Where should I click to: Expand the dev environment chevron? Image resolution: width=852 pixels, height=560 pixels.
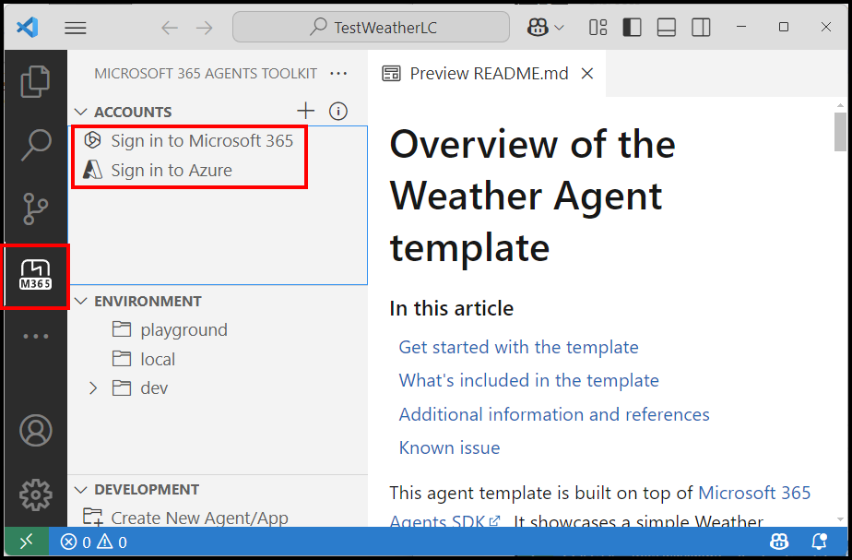[x=93, y=388]
